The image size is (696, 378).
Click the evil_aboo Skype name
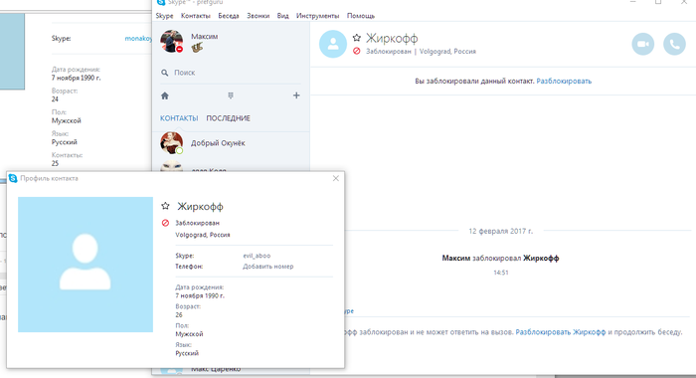click(257, 256)
